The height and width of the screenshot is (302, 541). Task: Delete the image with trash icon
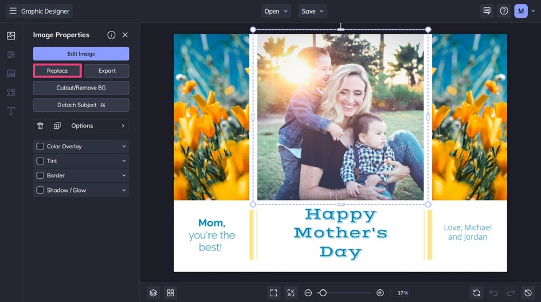[40, 125]
